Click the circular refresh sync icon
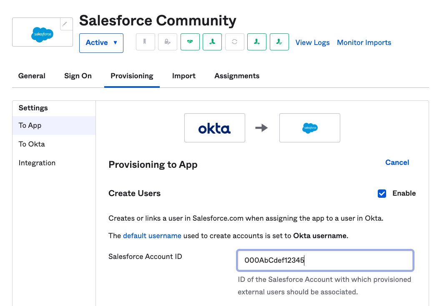 pos(234,42)
